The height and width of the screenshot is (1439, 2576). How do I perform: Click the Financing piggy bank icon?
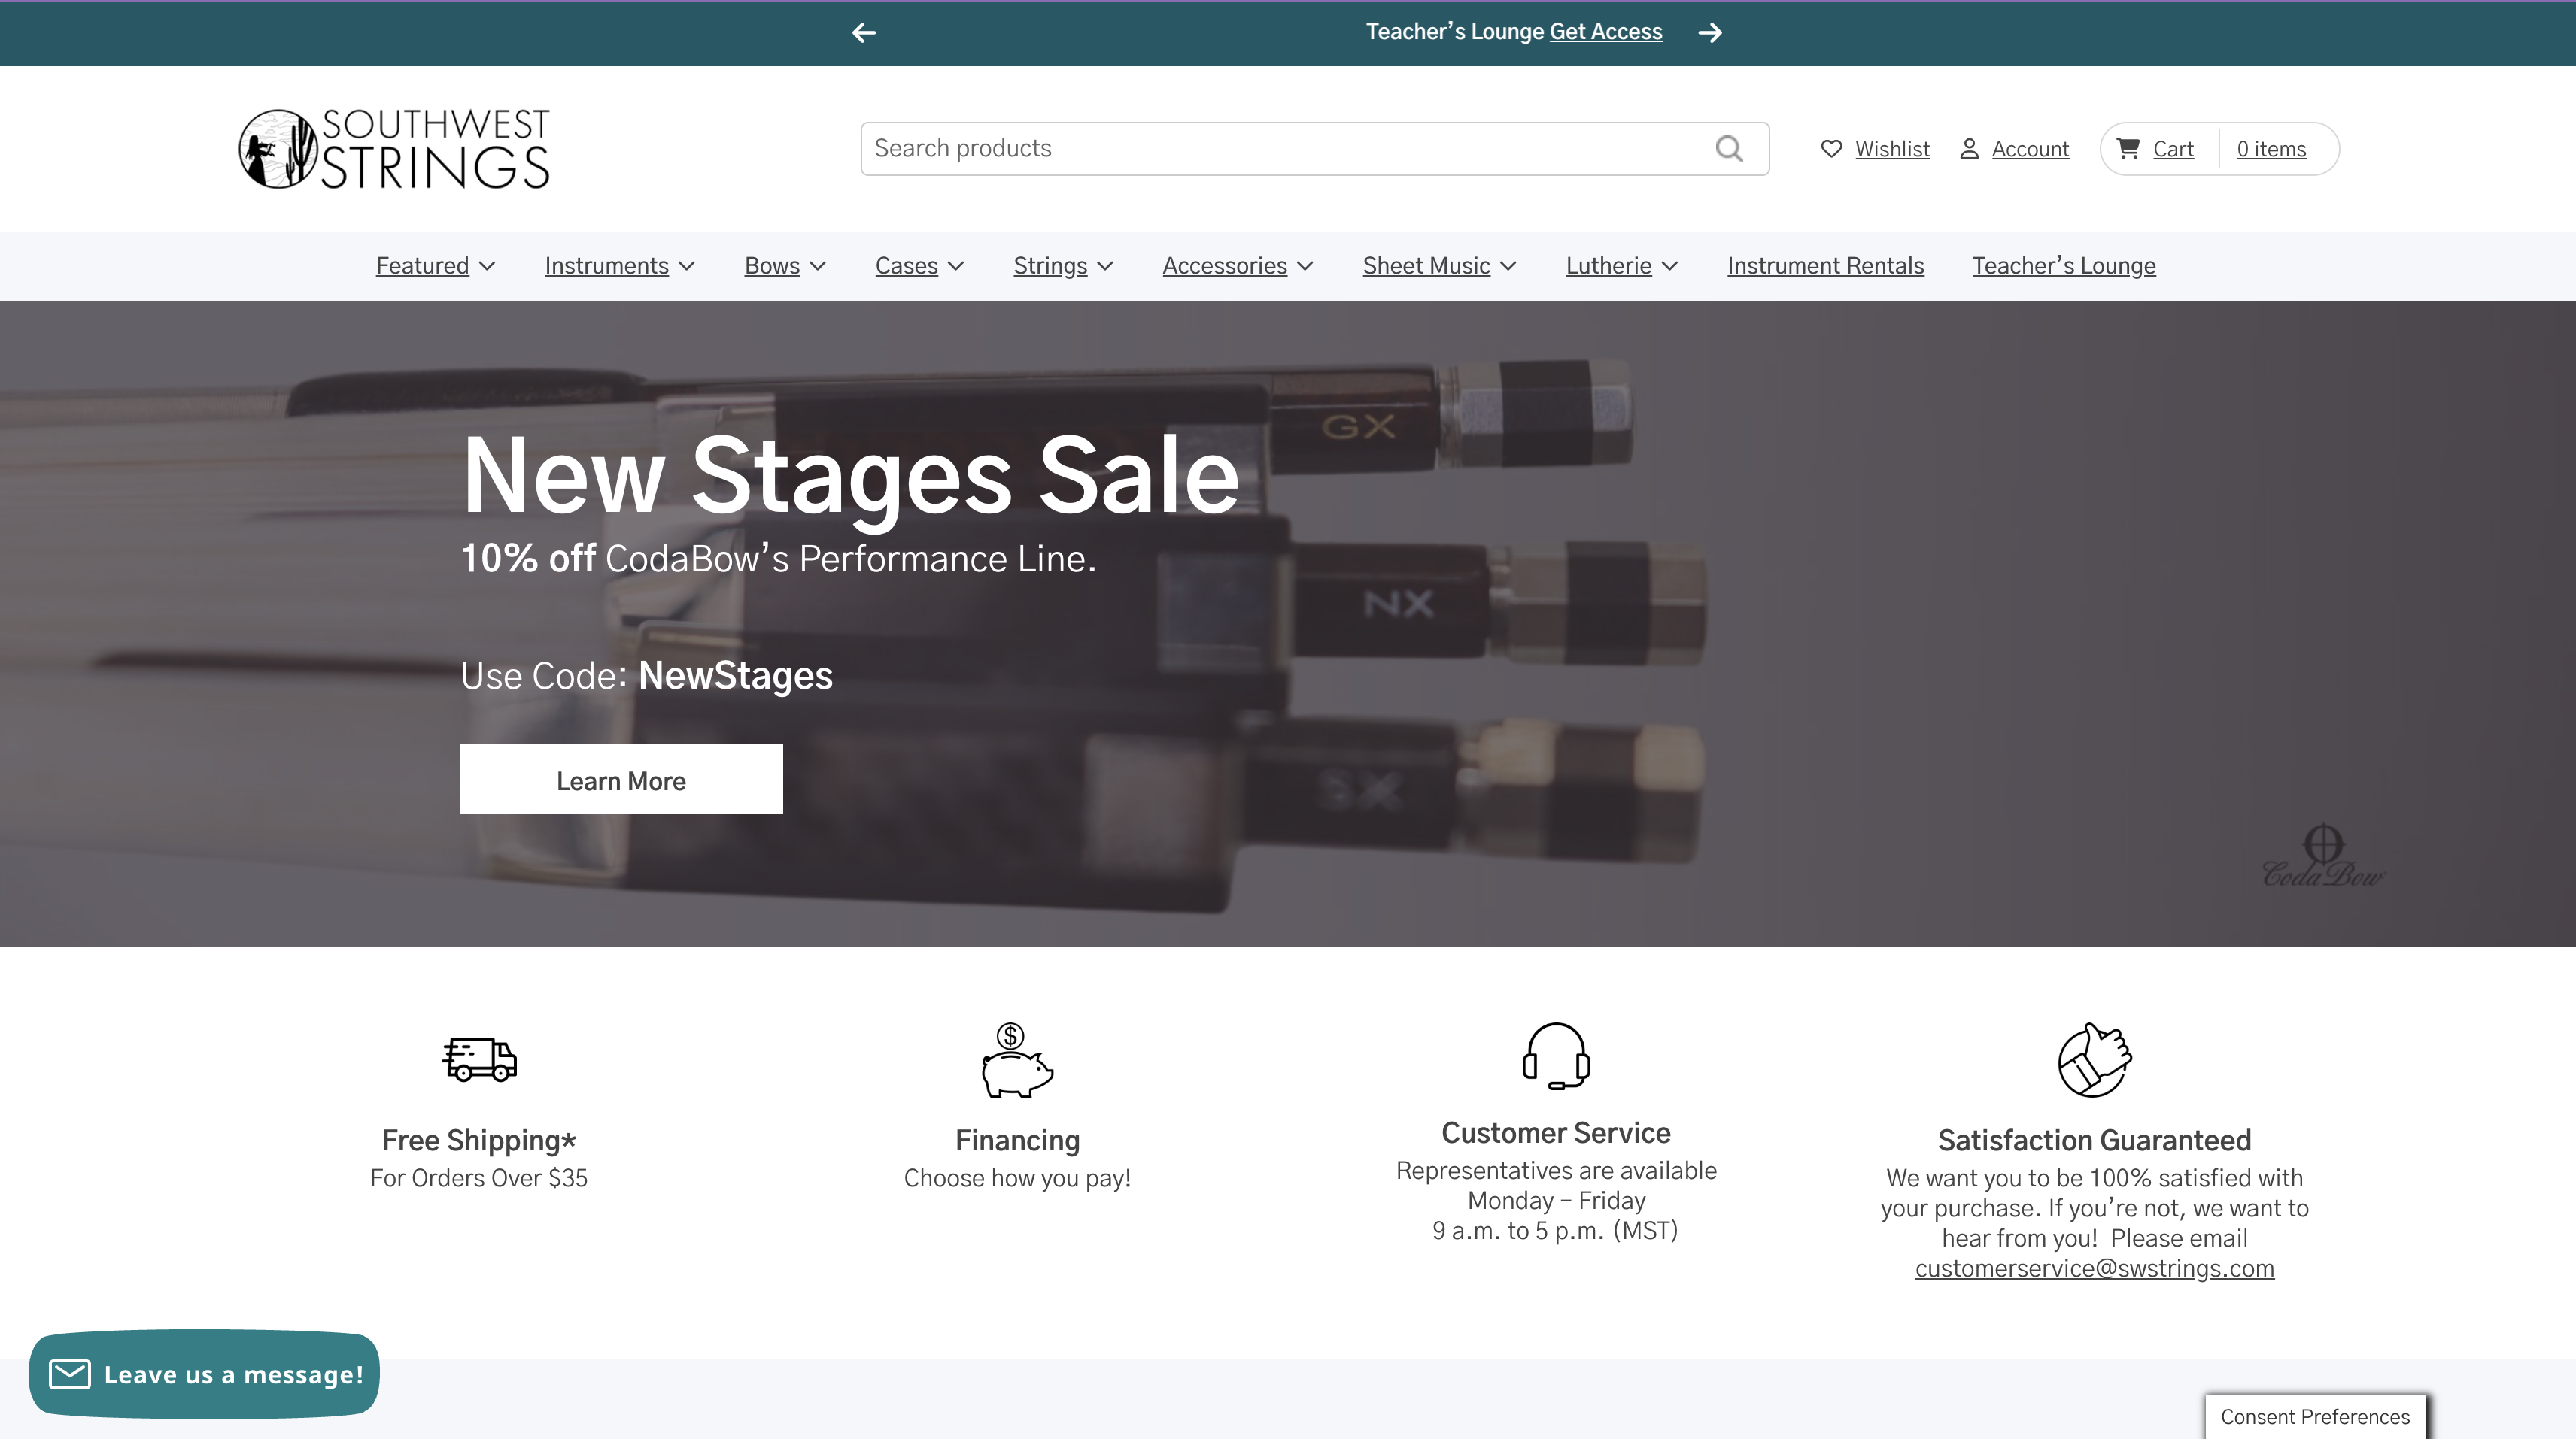[x=1017, y=1060]
